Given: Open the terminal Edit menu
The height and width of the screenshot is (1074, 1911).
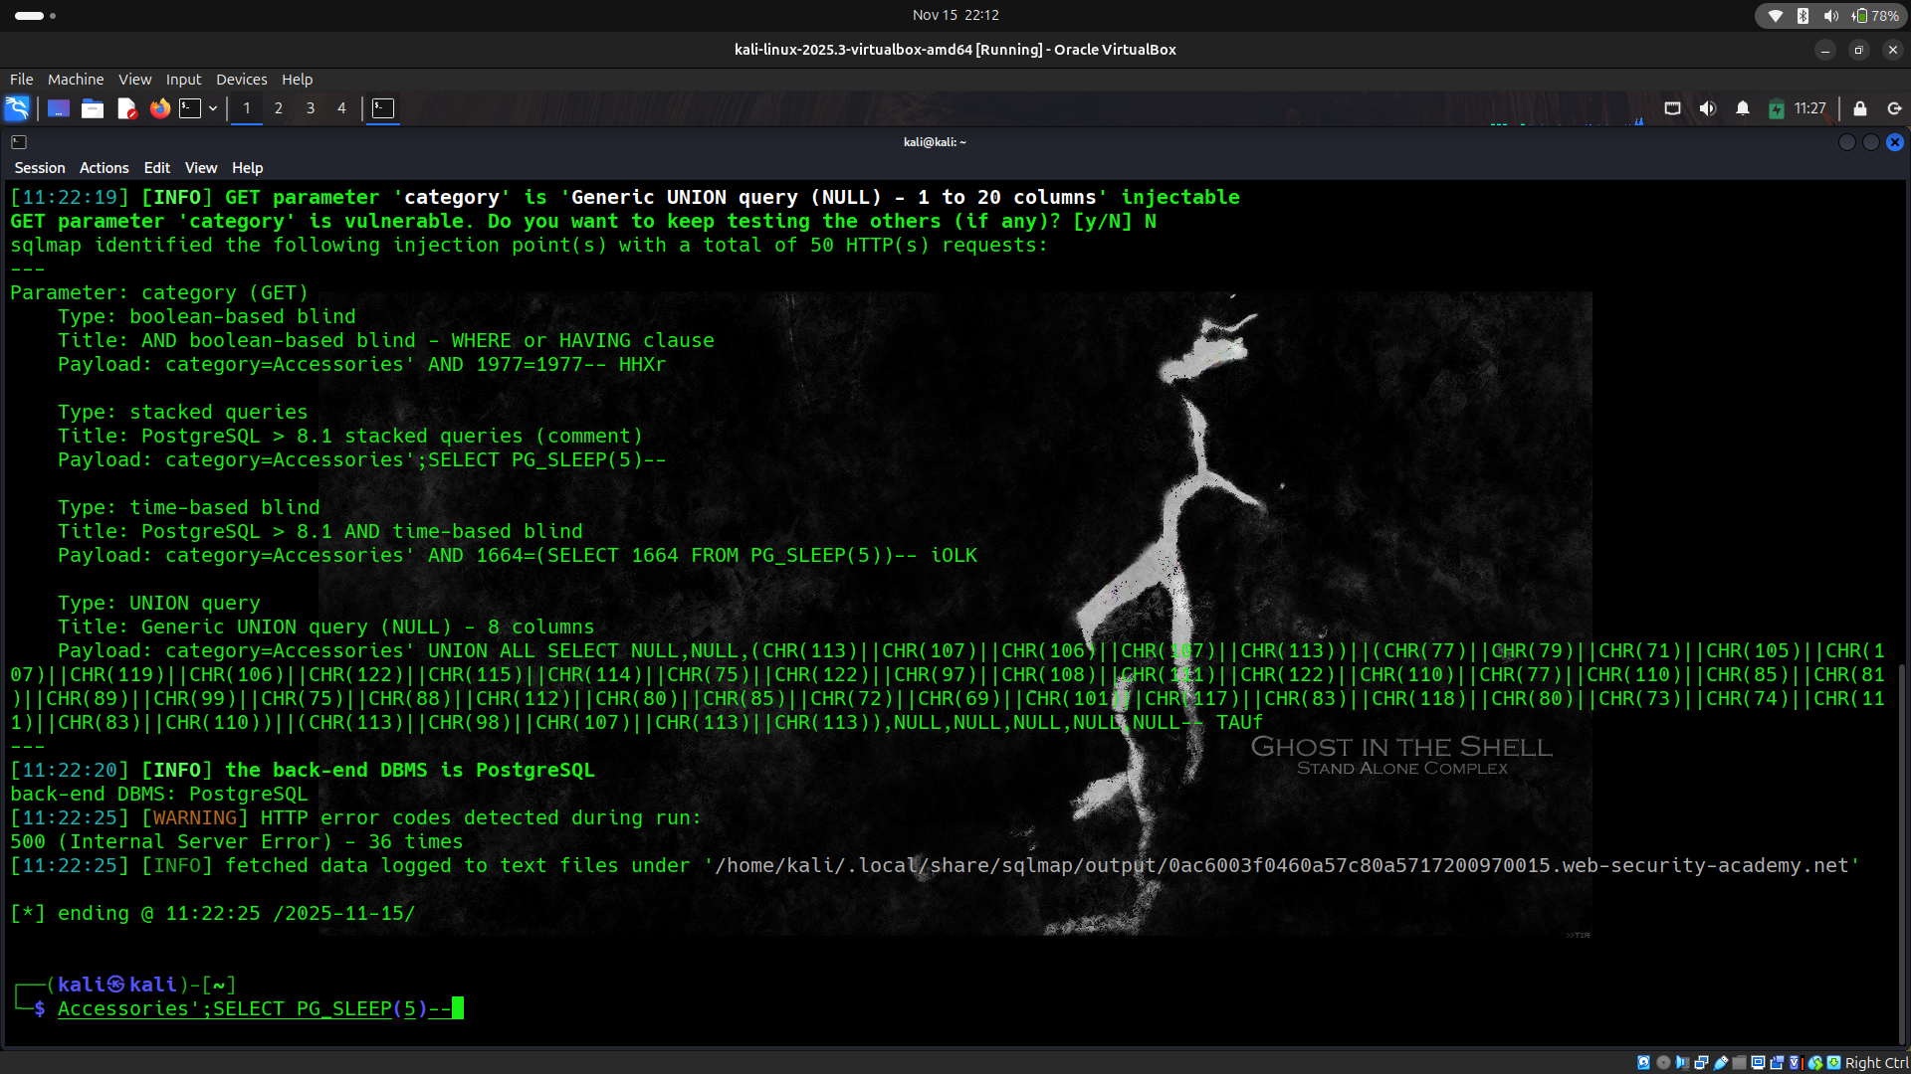Looking at the screenshot, I should click(x=156, y=168).
